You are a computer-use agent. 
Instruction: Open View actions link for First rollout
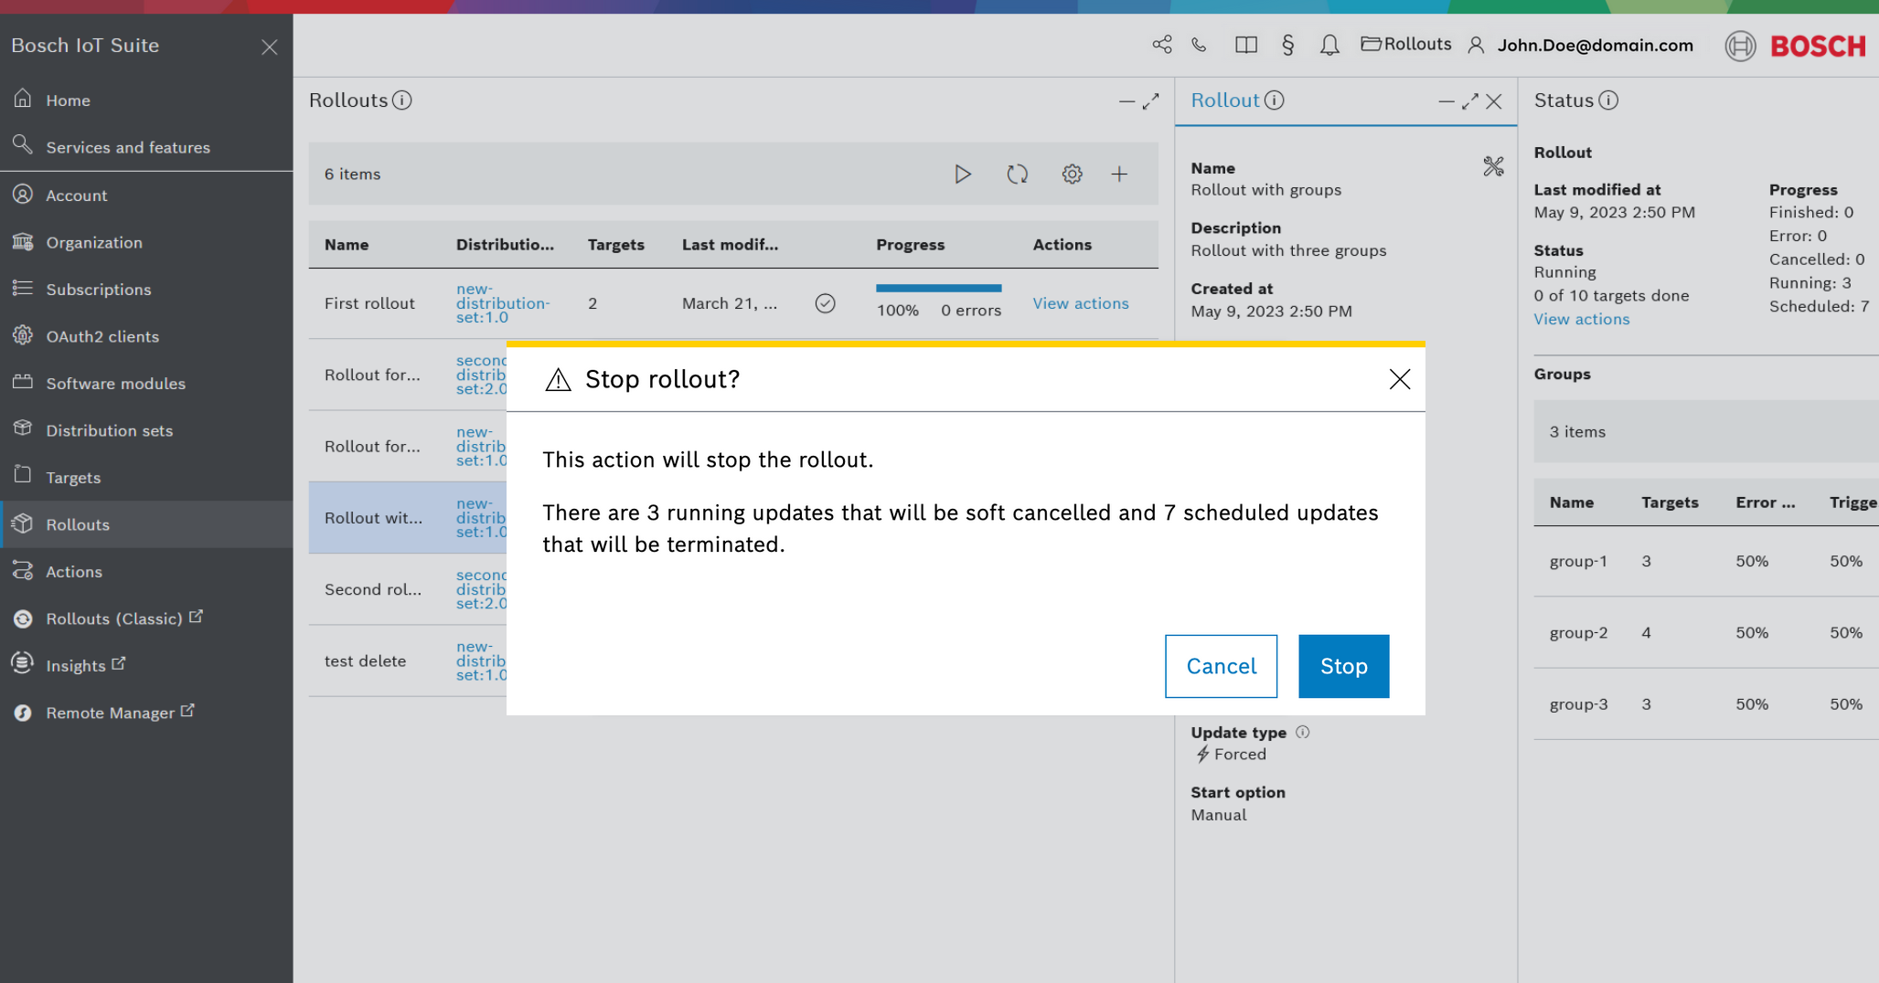click(x=1080, y=303)
